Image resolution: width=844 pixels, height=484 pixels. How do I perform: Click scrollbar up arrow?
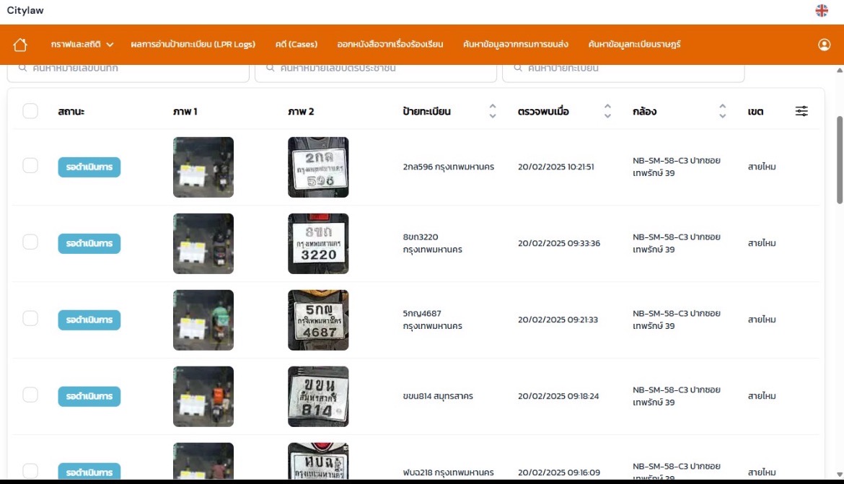839,70
